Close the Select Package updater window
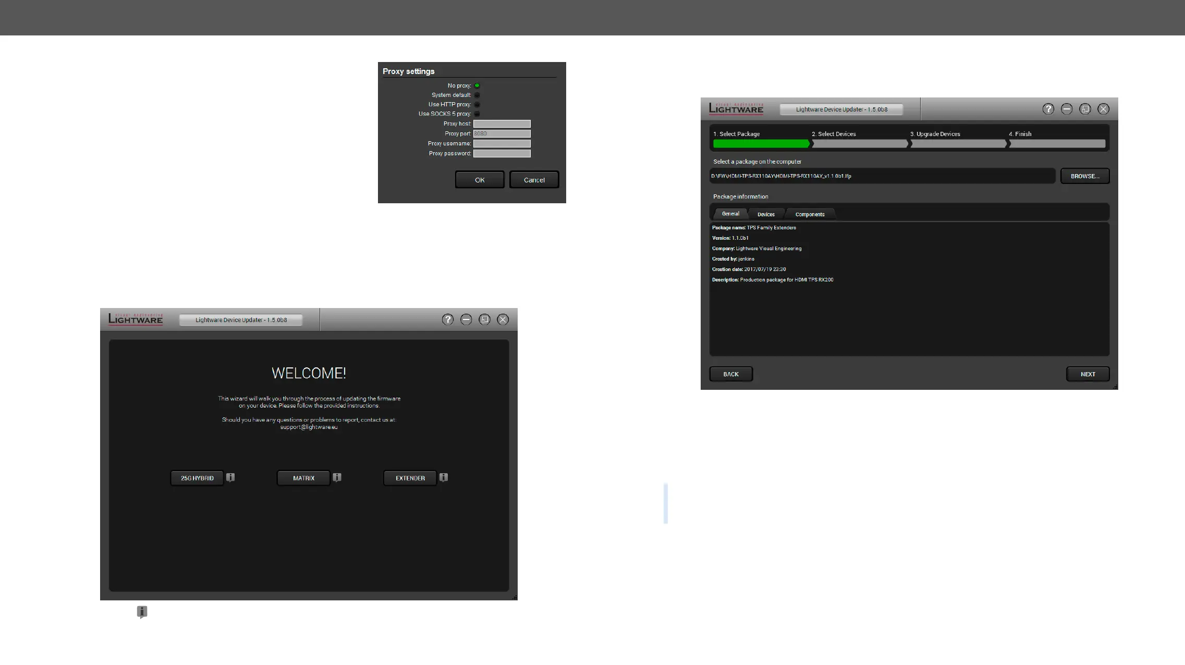Screen dimensions: 1185x665 tap(1103, 109)
